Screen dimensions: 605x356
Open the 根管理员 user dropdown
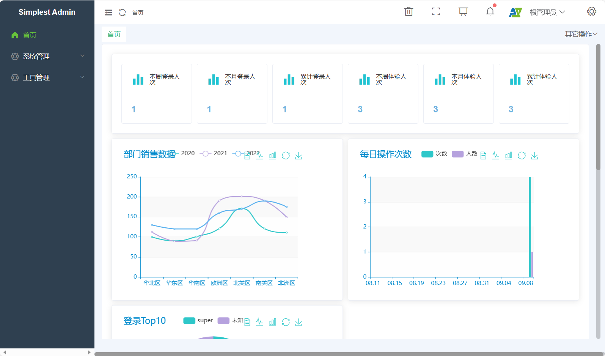coord(547,13)
